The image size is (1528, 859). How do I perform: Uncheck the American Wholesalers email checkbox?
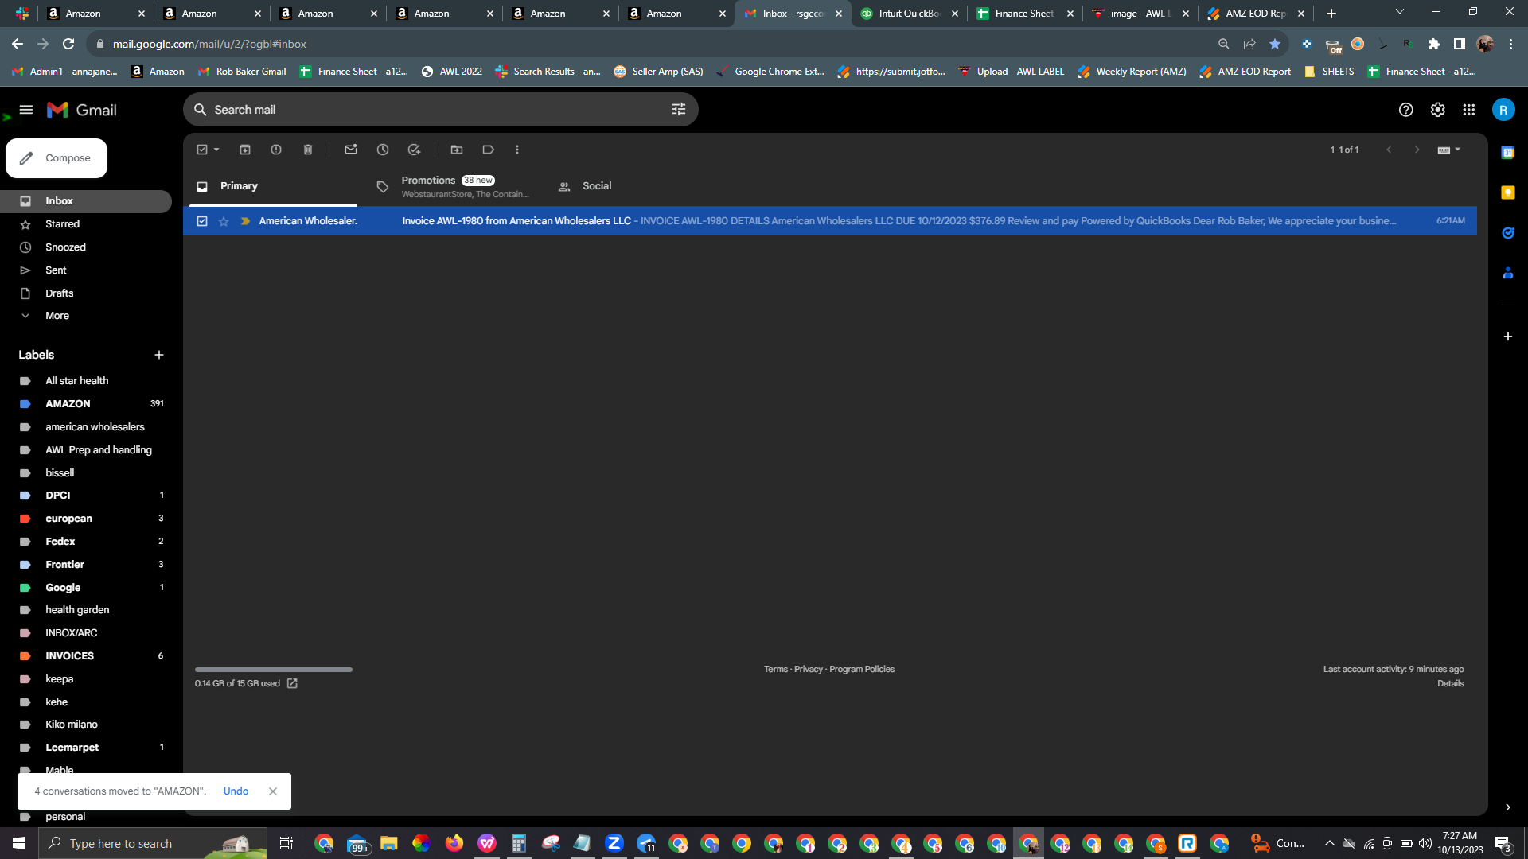pyautogui.click(x=202, y=221)
